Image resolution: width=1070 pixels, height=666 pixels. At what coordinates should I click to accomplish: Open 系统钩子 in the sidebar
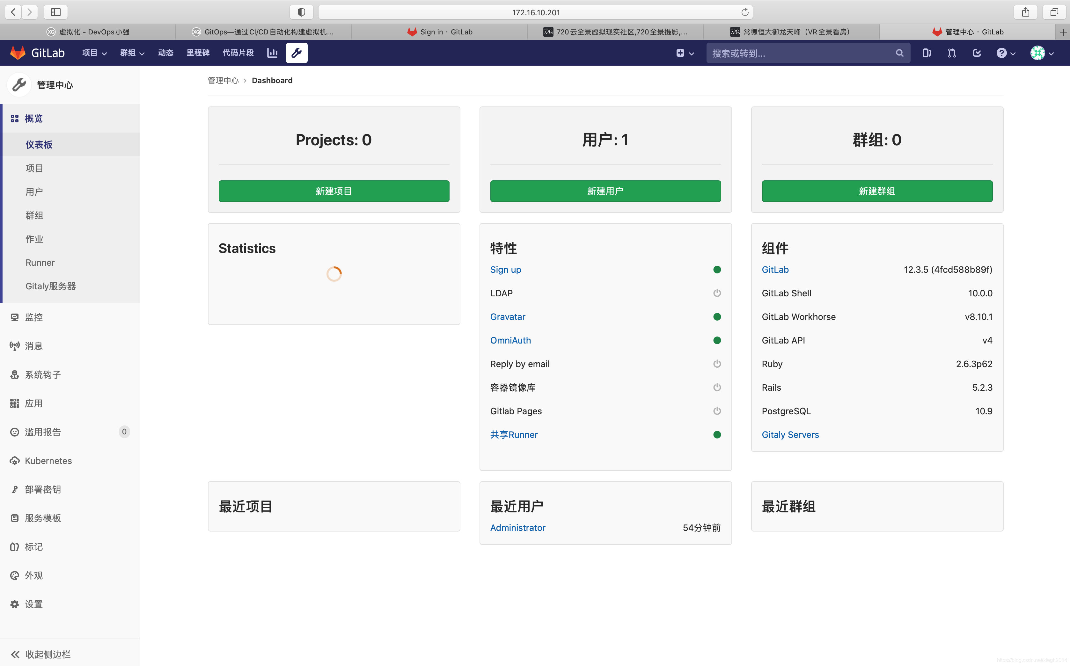pos(70,374)
